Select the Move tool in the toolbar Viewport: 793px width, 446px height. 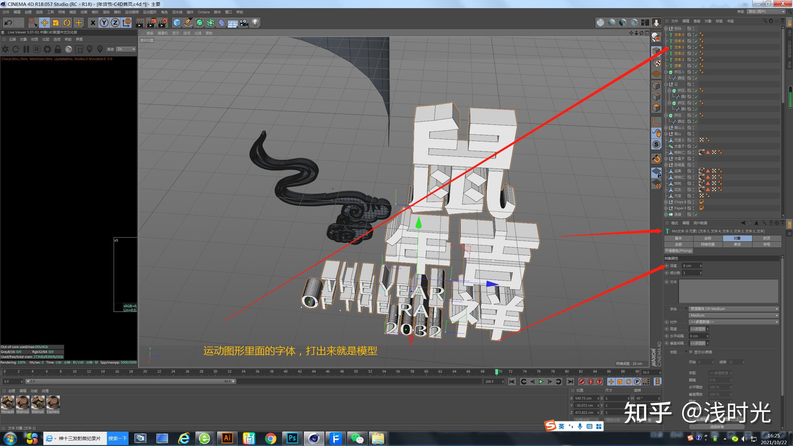click(x=44, y=23)
